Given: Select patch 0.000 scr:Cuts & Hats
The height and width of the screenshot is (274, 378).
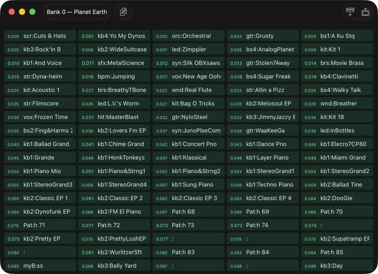Looking at the screenshot, I should click(40, 36).
